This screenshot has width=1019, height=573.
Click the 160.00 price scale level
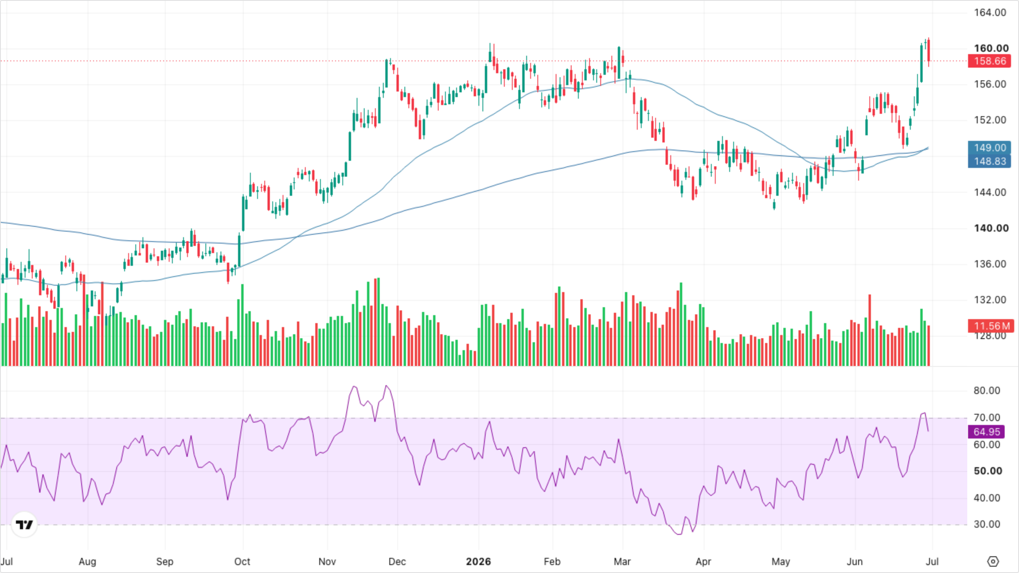coord(991,48)
